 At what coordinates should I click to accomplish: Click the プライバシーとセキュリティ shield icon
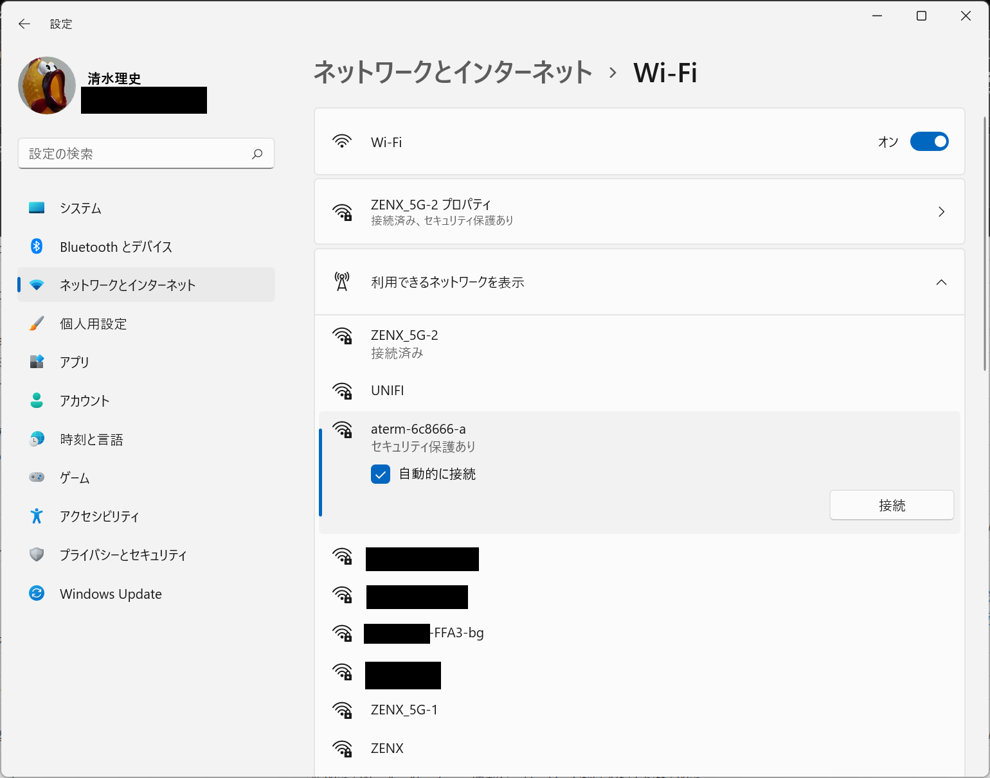pos(37,554)
